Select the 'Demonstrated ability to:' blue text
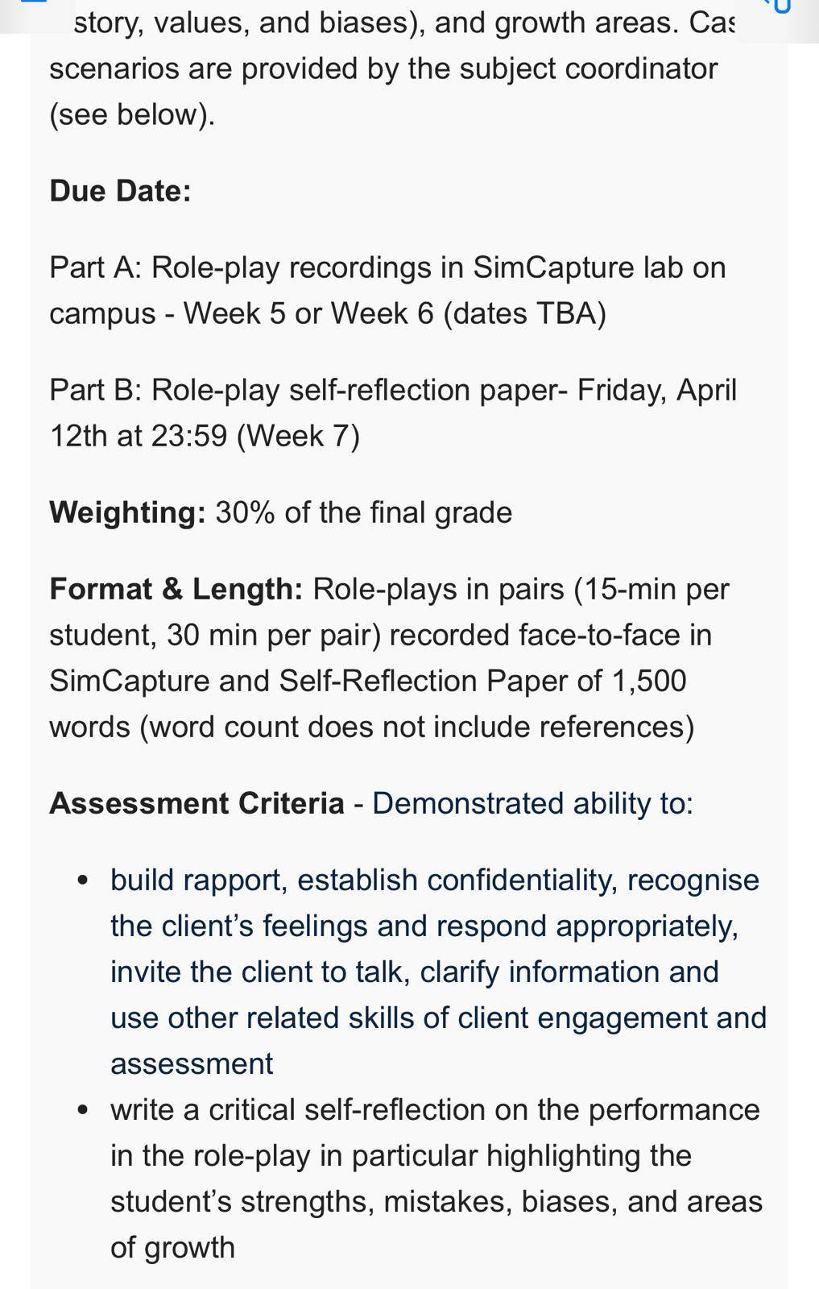The height and width of the screenshot is (1289, 819). click(532, 803)
